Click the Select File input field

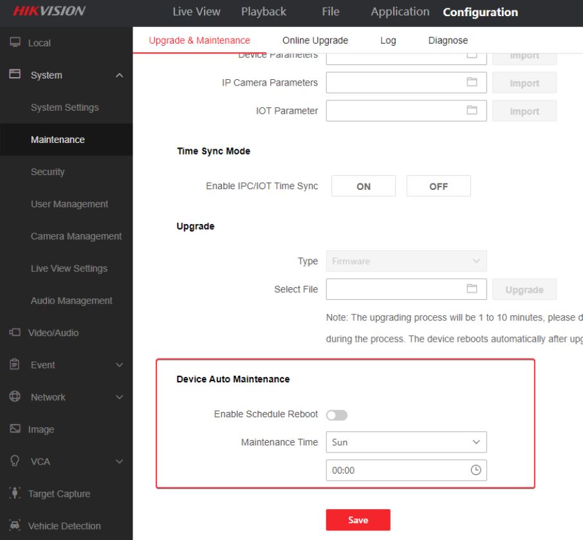coord(407,290)
